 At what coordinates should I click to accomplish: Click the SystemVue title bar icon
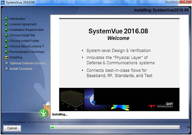tap(2, 2)
